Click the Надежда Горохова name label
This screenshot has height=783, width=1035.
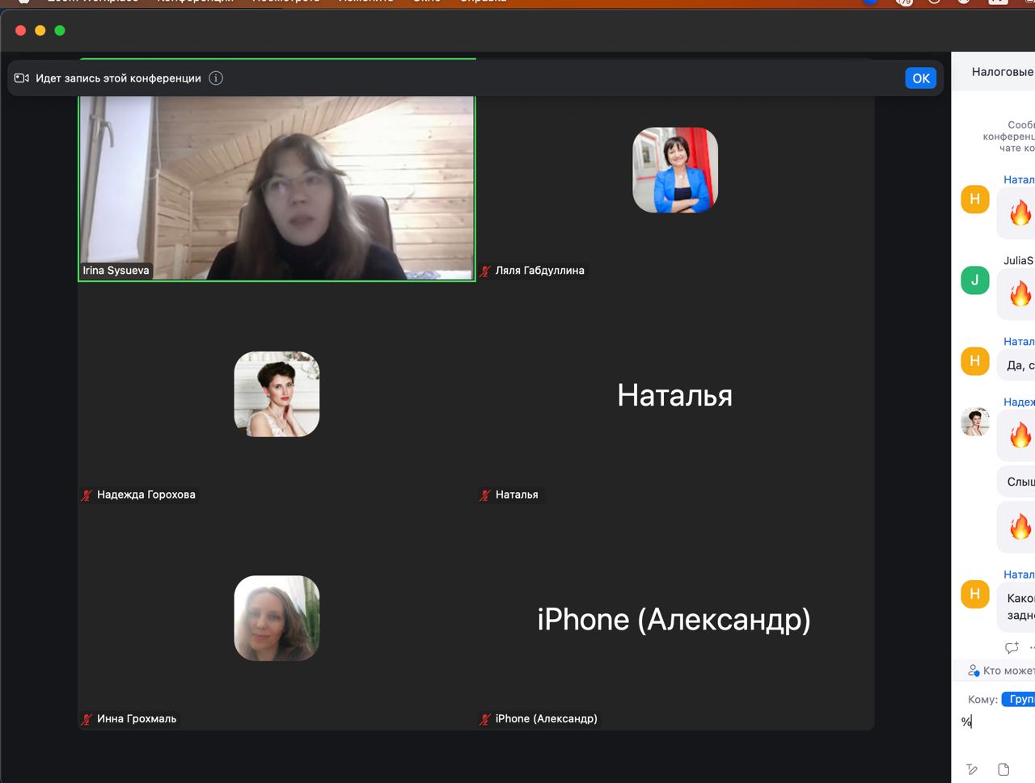(x=146, y=495)
